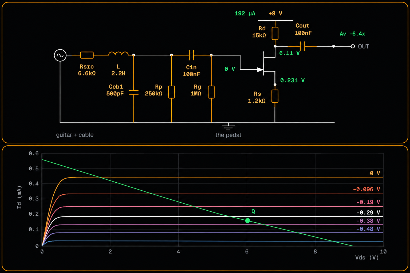Click the -0.48 V curve label
The height and width of the screenshot is (273, 410).
(x=368, y=229)
